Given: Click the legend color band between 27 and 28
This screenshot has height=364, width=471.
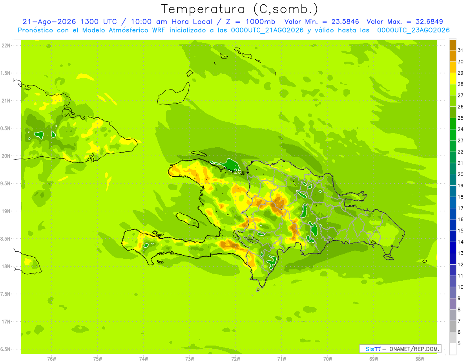Looking at the screenshot, I should coord(453,90).
